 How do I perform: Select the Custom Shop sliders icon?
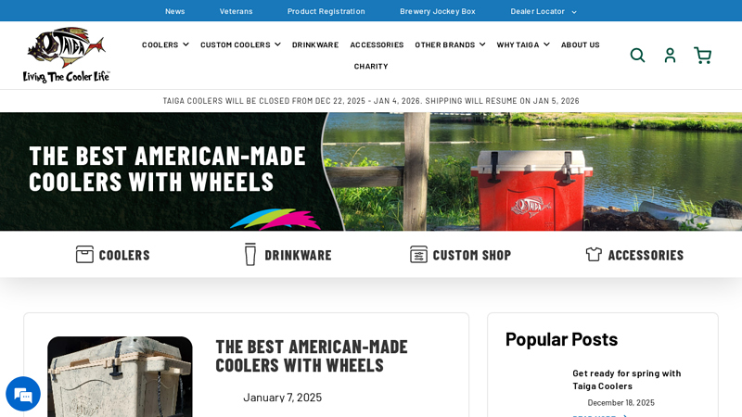point(418,254)
